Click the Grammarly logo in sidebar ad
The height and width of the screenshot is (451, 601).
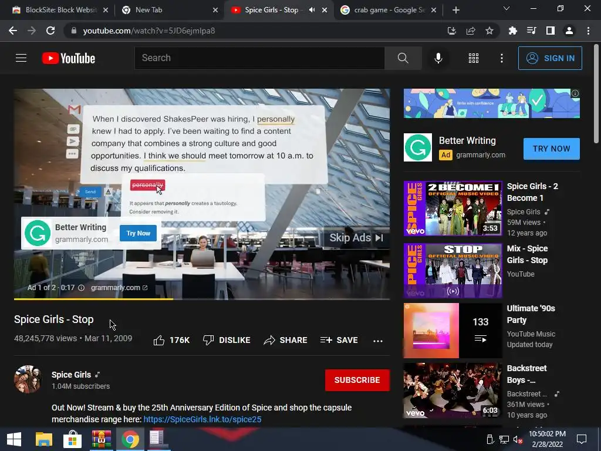(418, 147)
